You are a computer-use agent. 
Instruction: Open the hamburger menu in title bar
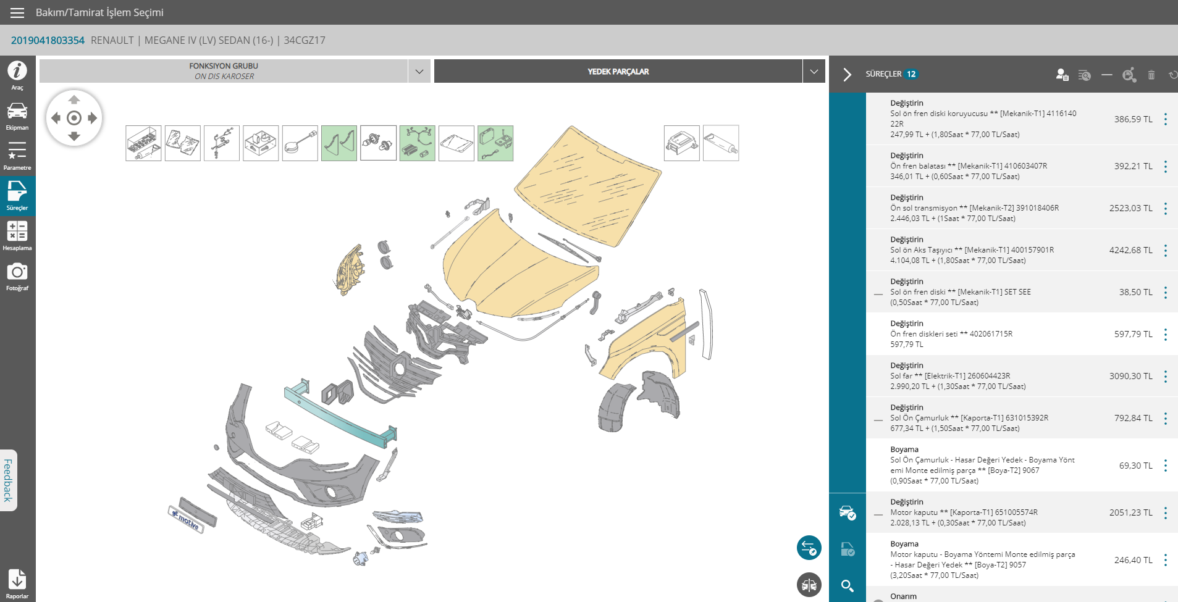pos(17,13)
